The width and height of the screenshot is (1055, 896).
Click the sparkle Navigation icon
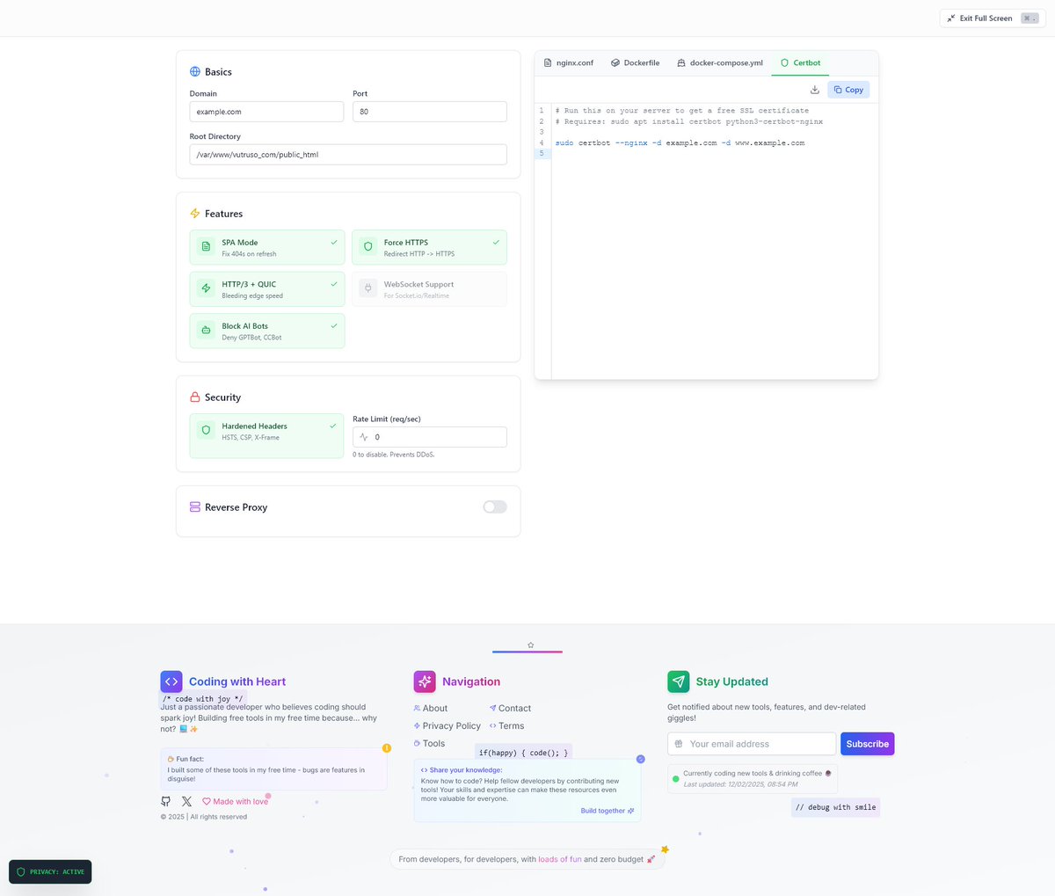pos(425,681)
